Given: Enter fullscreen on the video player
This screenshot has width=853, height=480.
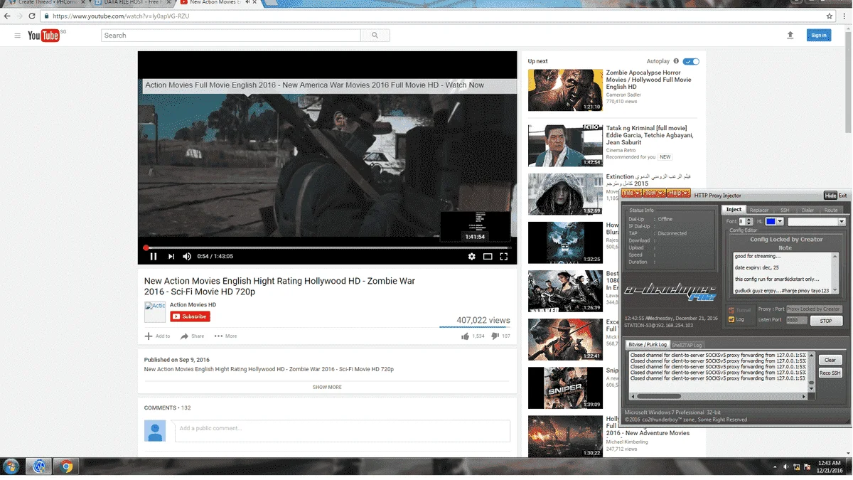Looking at the screenshot, I should pyautogui.click(x=504, y=256).
